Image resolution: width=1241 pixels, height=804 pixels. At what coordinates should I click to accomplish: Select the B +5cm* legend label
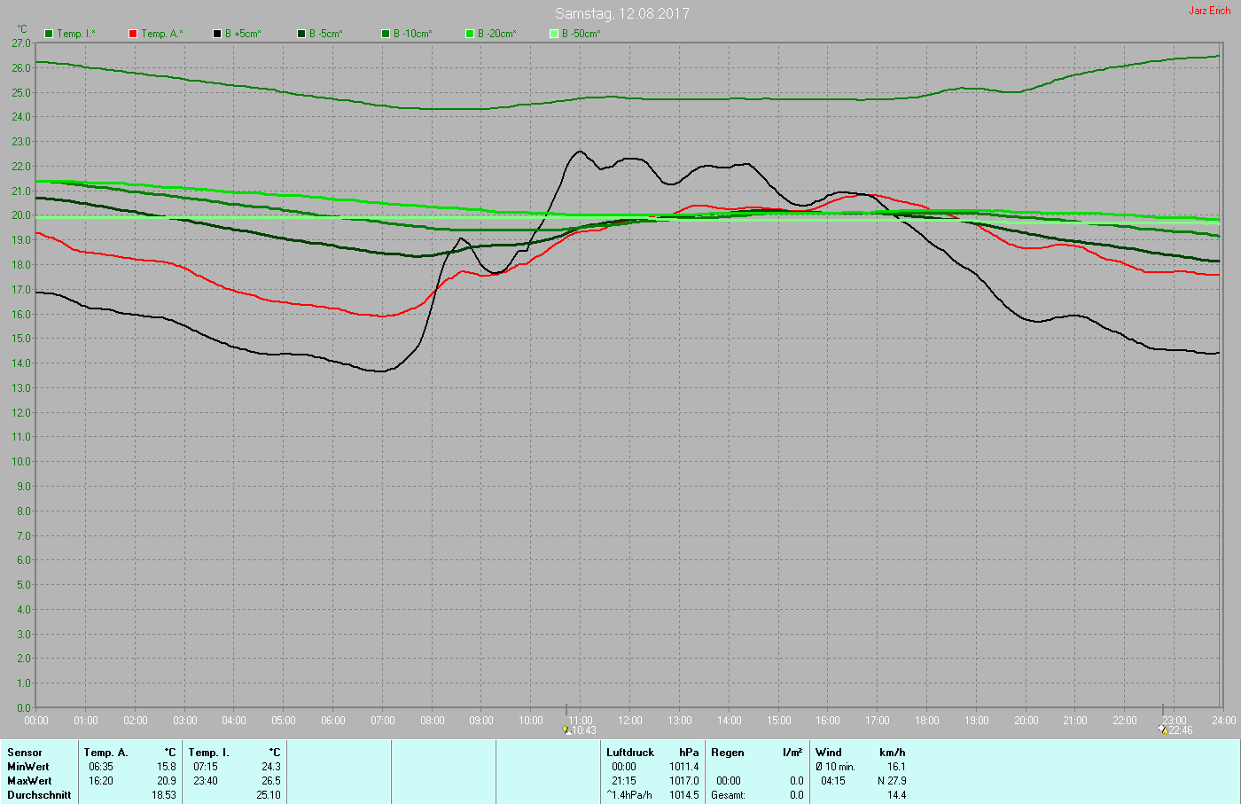pos(243,34)
